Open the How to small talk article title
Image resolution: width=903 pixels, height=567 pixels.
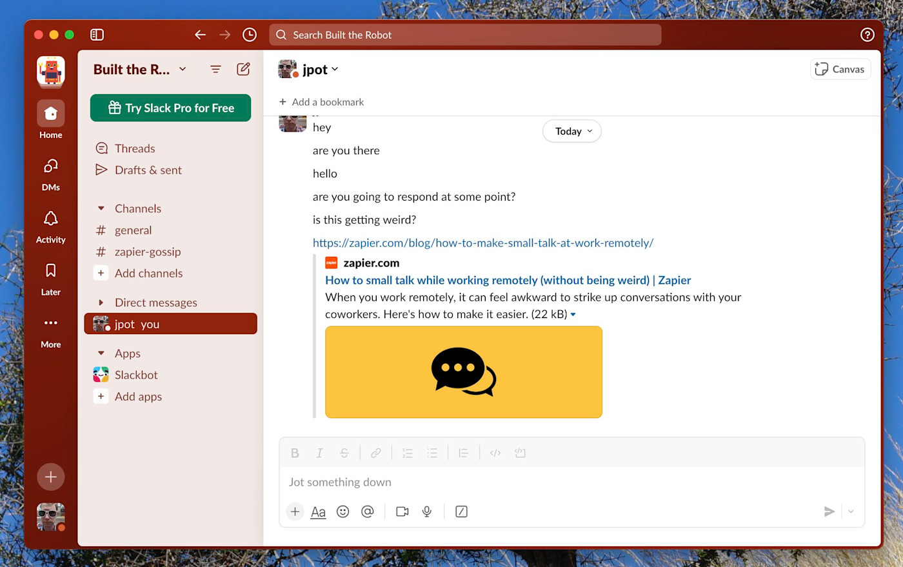click(508, 280)
